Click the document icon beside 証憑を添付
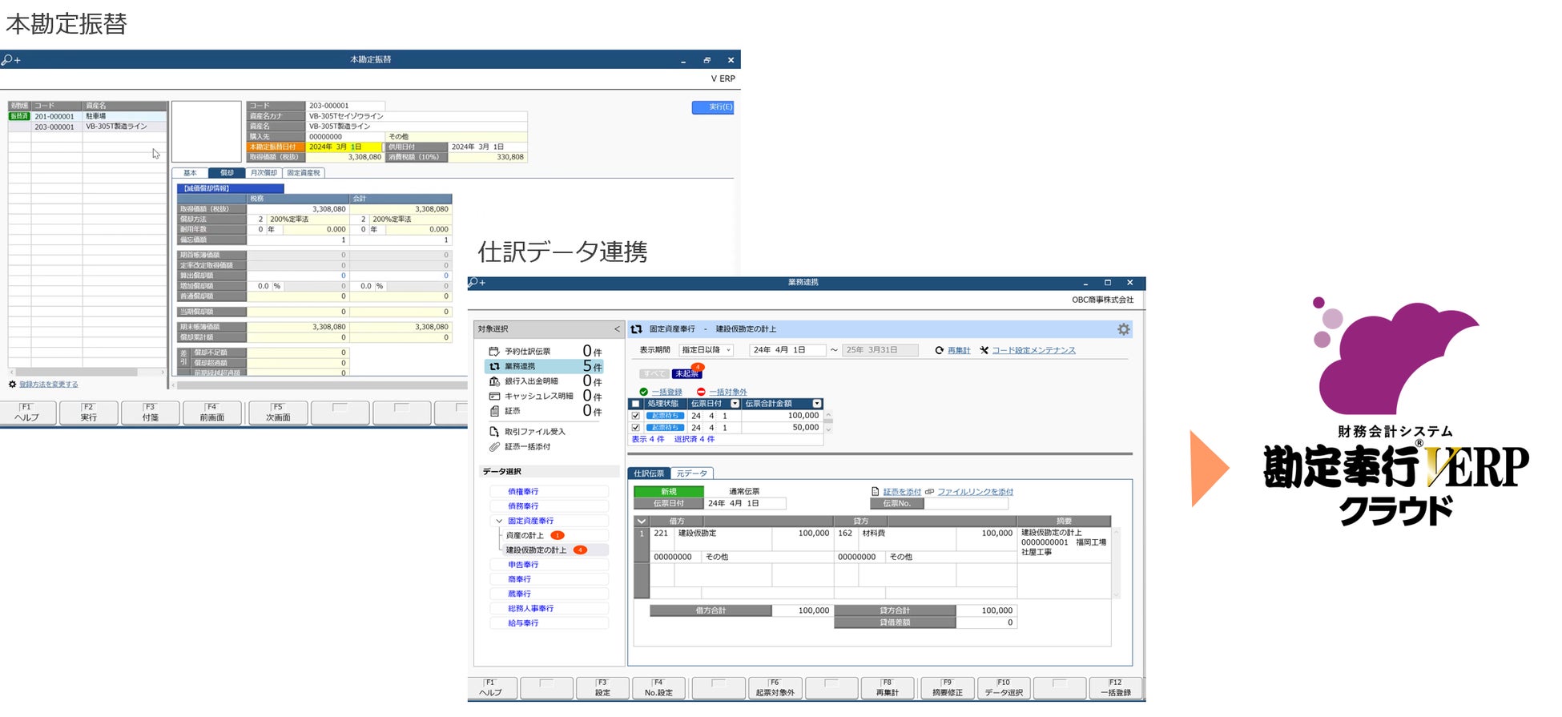 [x=875, y=492]
